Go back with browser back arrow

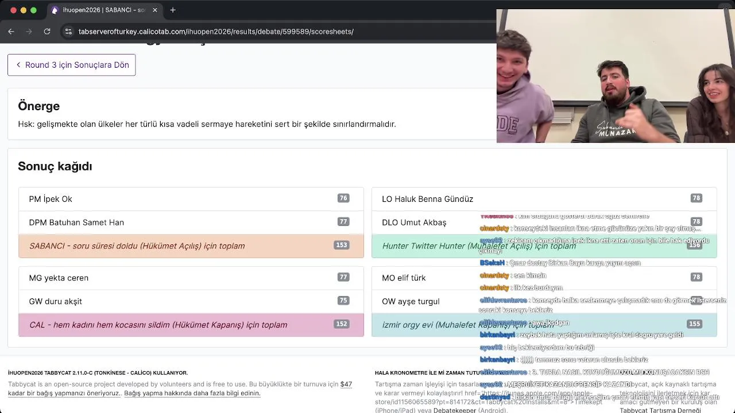(11, 32)
